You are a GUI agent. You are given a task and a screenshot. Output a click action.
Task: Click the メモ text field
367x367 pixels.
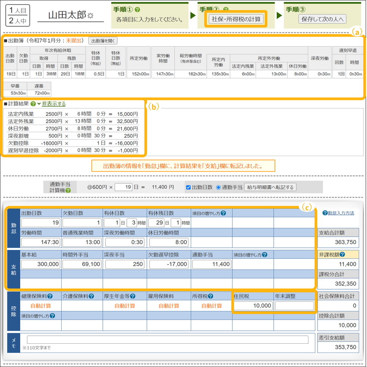[x=168, y=340]
